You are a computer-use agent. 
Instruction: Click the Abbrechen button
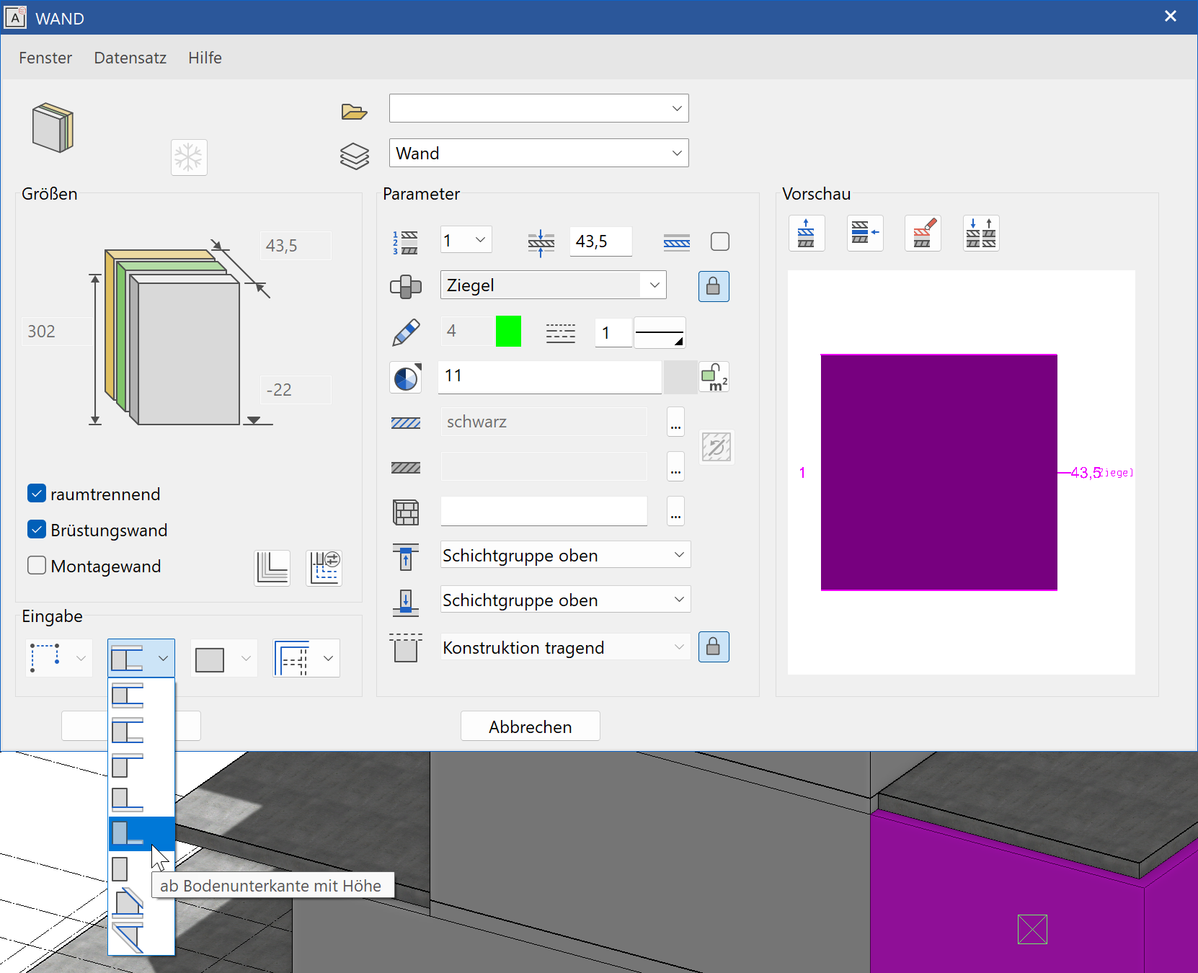tap(531, 727)
